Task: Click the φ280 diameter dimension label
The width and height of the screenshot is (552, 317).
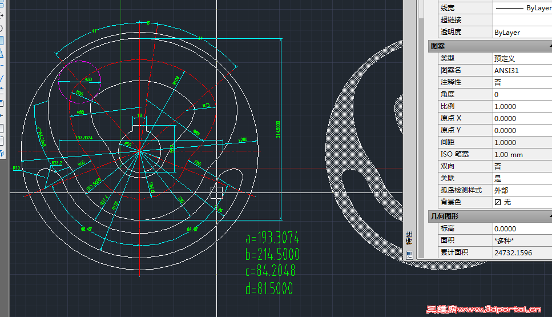Action: click(243, 140)
